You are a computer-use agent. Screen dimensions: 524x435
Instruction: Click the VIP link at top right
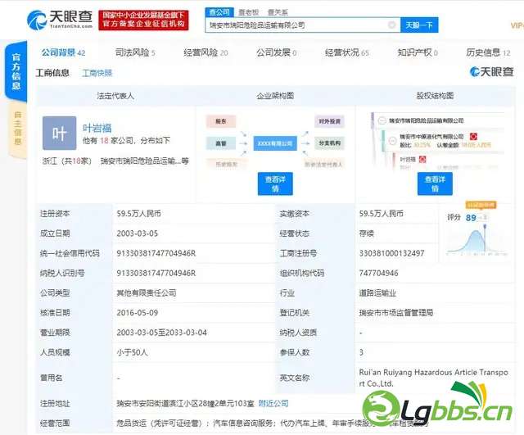[x=517, y=25]
